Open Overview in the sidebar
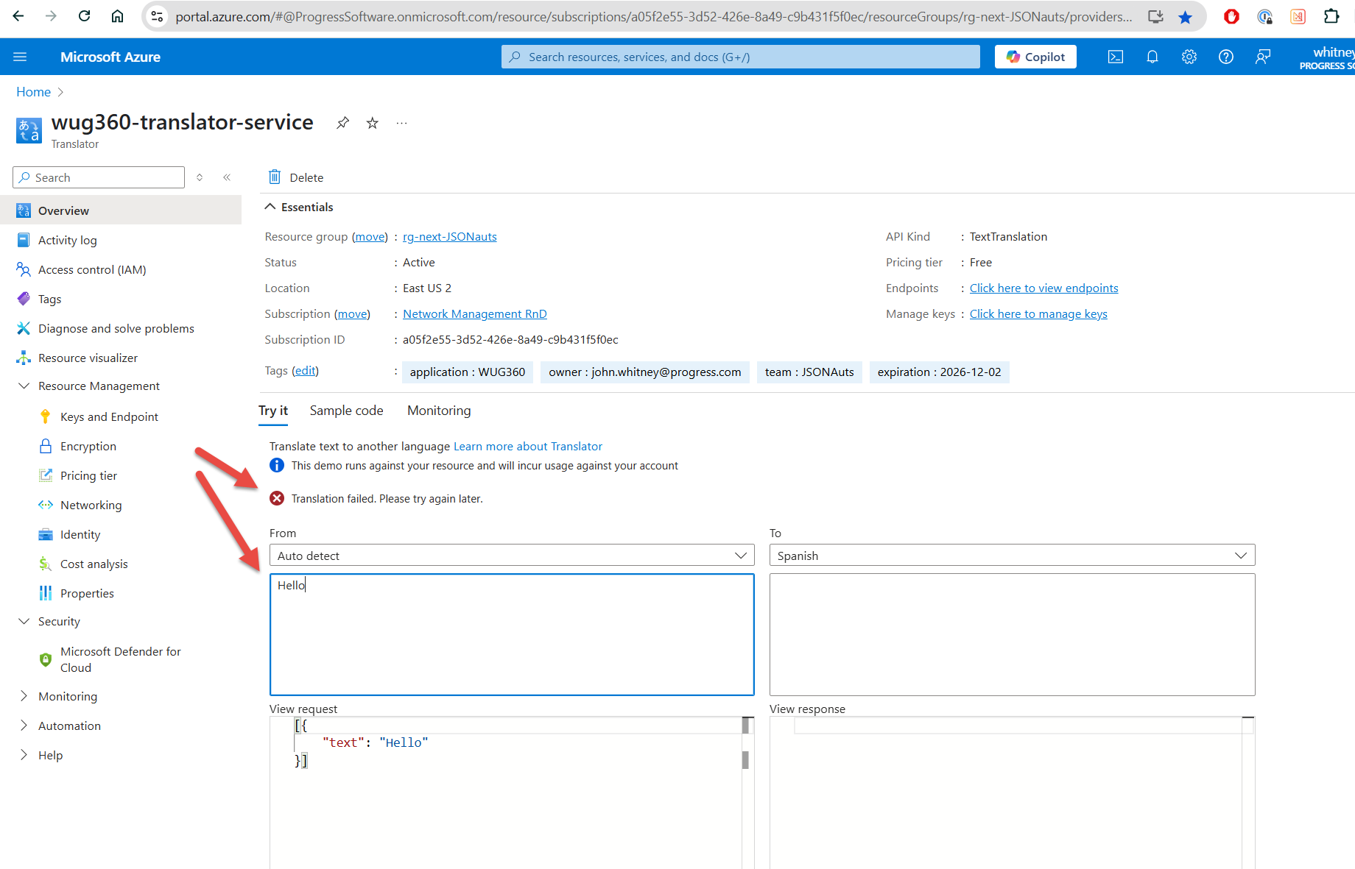This screenshot has height=869, width=1355. tap(121, 210)
